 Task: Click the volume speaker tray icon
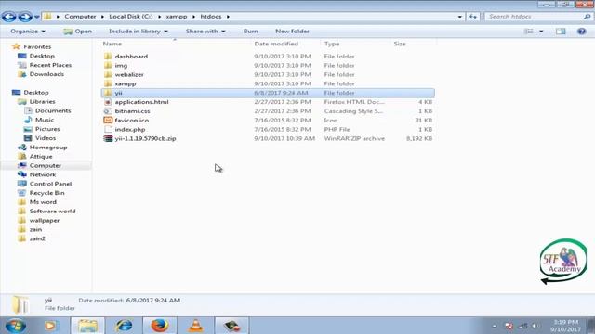[x=535, y=326]
